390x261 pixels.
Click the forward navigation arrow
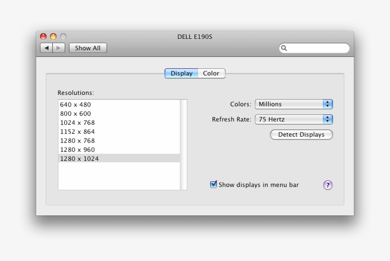pyautogui.click(x=58, y=48)
